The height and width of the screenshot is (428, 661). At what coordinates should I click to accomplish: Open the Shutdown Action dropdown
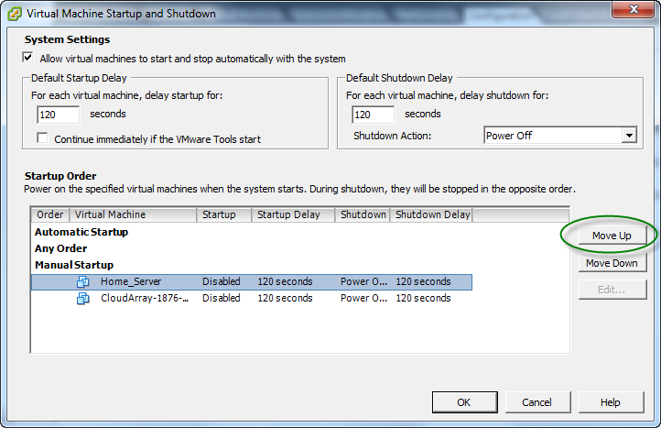point(628,136)
